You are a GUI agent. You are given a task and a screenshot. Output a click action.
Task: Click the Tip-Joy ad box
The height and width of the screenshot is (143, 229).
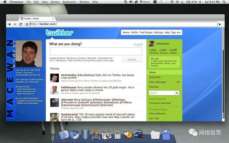tap(164, 62)
